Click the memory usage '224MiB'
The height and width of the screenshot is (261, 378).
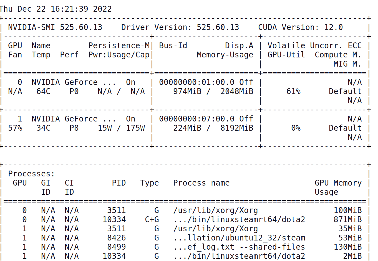tap(187, 128)
